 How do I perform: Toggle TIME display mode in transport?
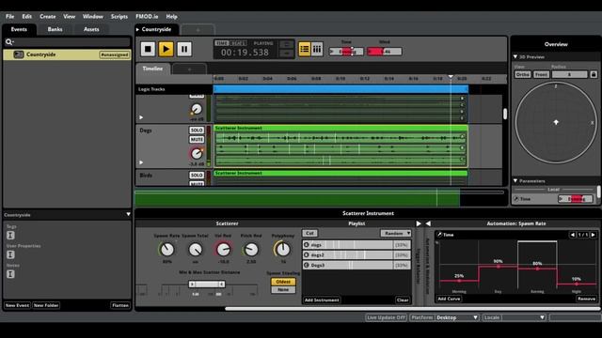222,43
